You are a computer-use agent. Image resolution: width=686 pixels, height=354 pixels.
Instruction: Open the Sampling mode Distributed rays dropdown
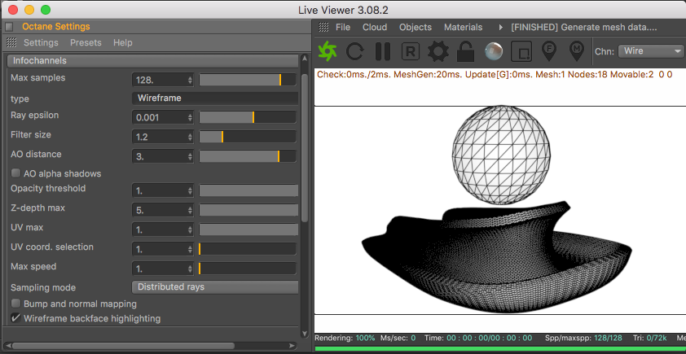coord(215,287)
